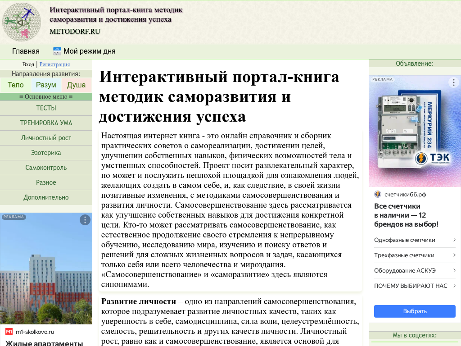Click the Основное меню header bar
The width and height of the screenshot is (461, 346).
tap(46, 97)
